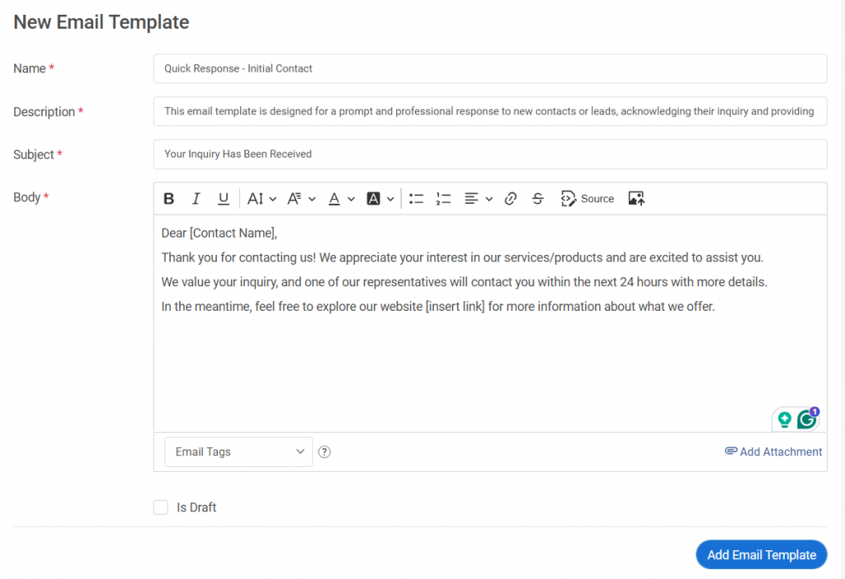Toggle Source view for the email body
The image size is (845, 579).
coord(587,198)
